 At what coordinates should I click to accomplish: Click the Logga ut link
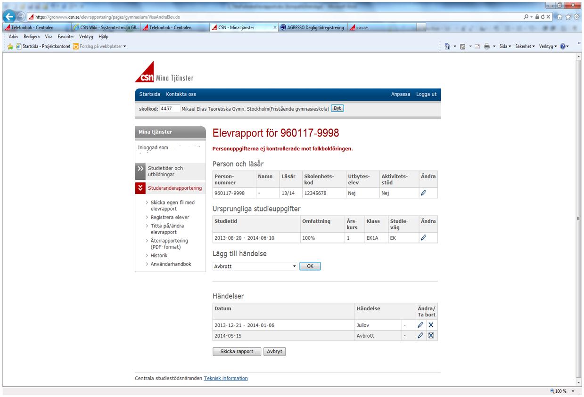[x=426, y=94]
